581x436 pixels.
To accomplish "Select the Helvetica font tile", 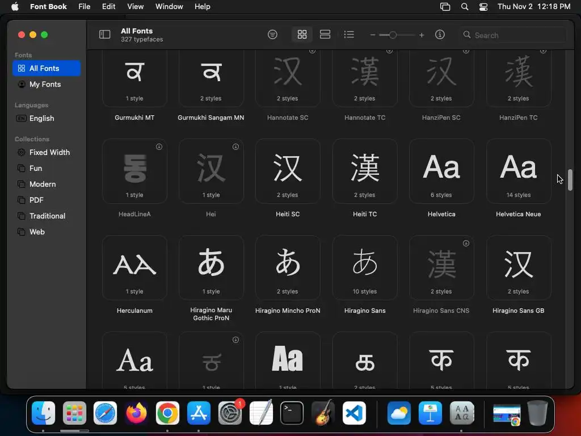I will coord(441,171).
